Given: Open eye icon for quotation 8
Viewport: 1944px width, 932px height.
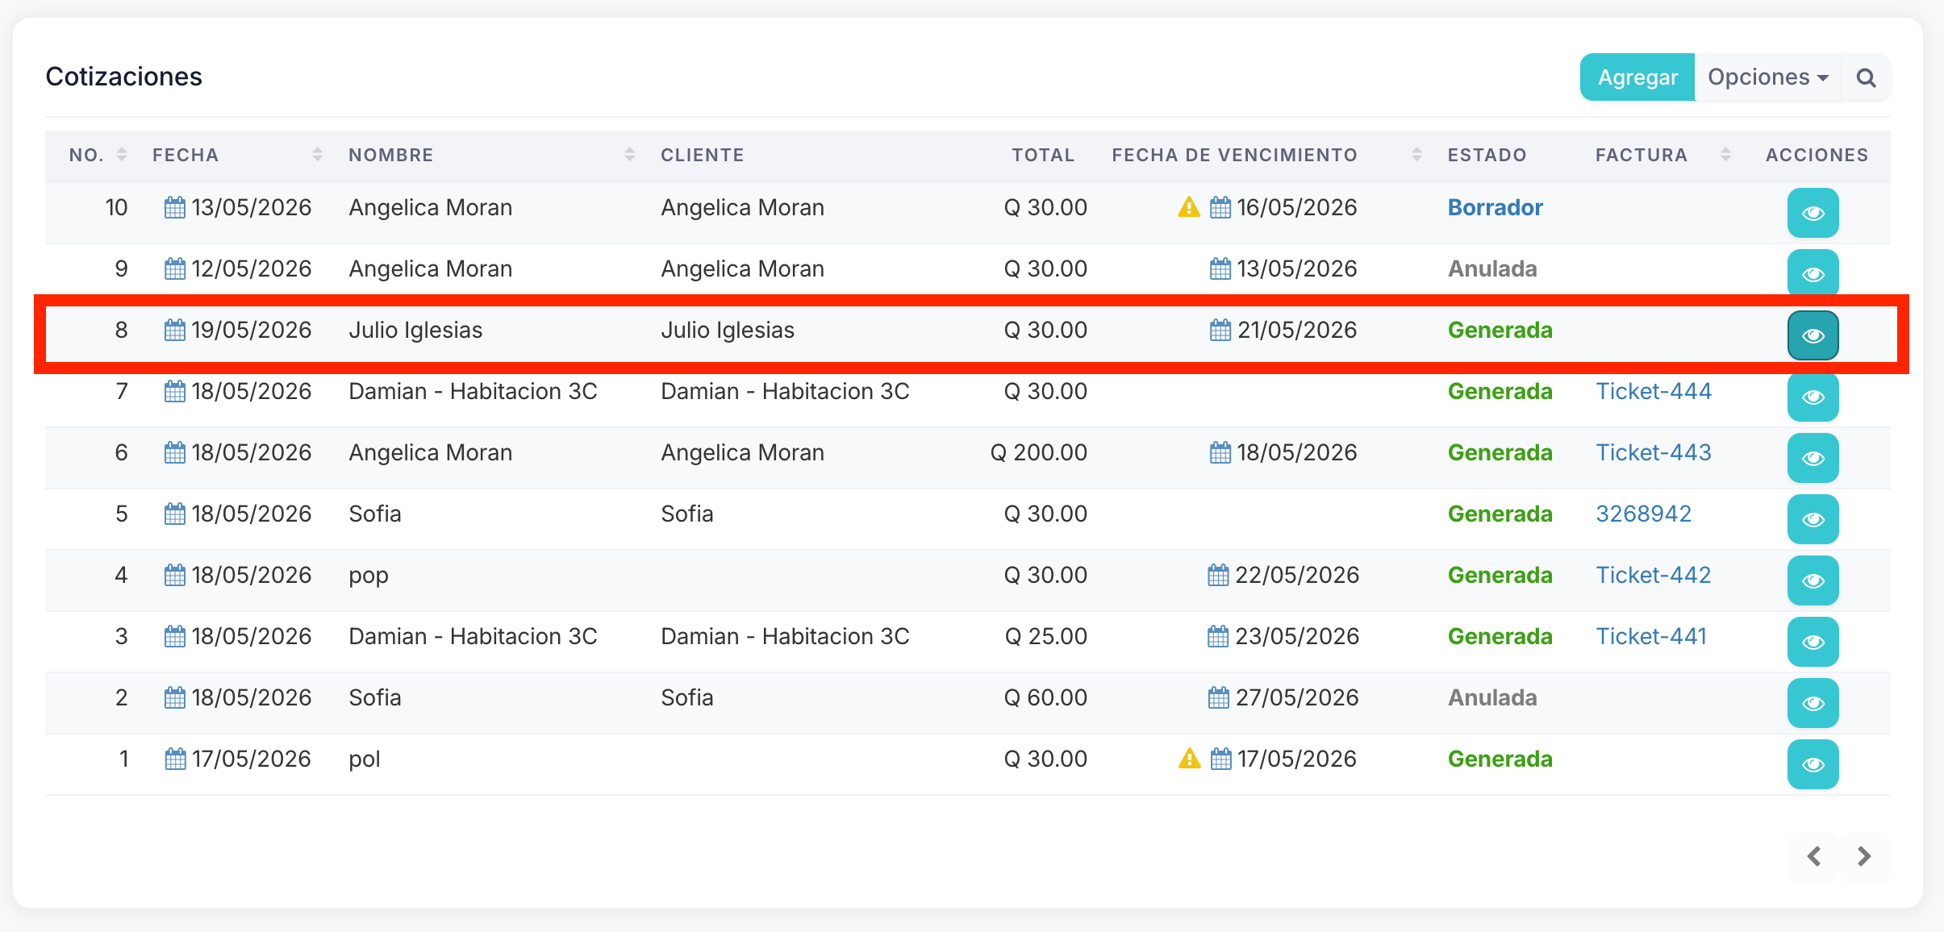Looking at the screenshot, I should (x=1813, y=335).
